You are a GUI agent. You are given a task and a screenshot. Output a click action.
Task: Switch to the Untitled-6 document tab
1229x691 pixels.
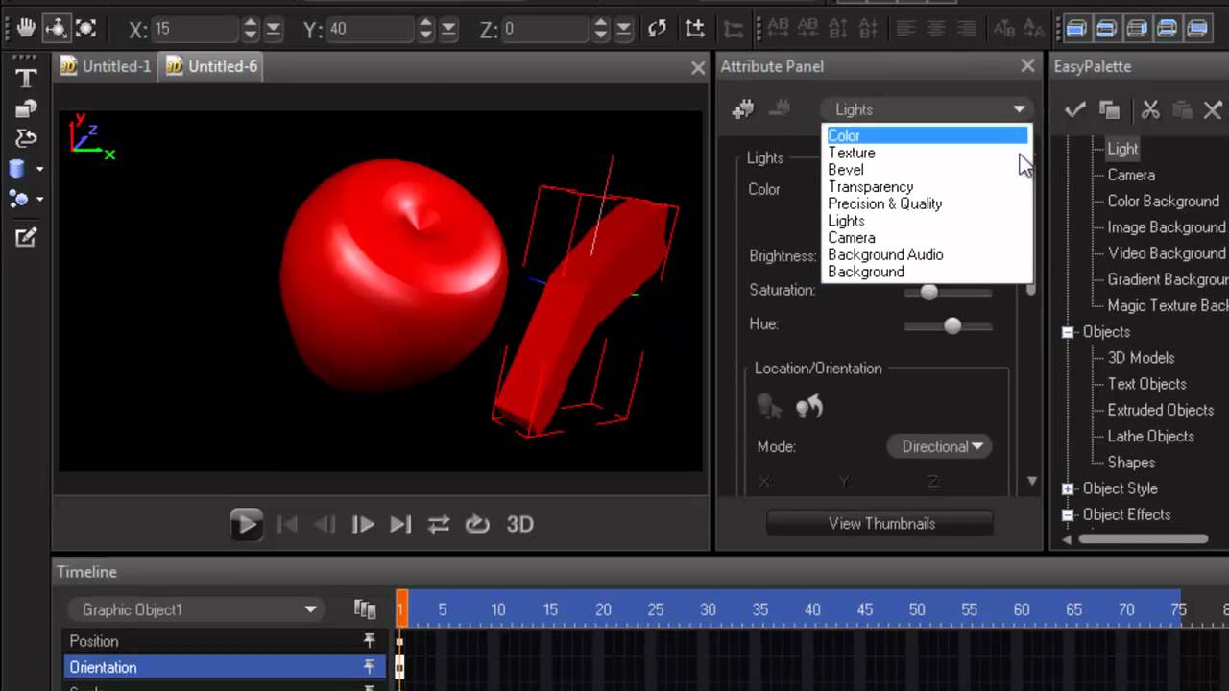pos(212,66)
